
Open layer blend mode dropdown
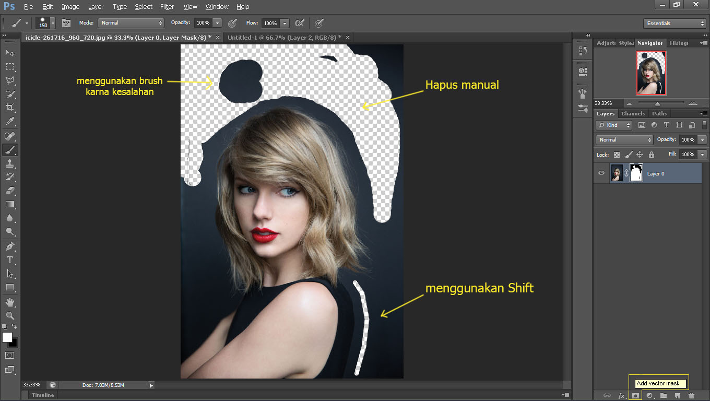pos(624,140)
